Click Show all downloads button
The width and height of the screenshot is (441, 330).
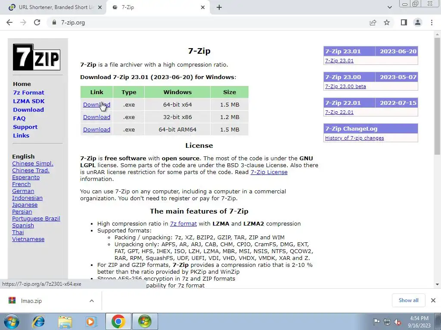pos(408,300)
